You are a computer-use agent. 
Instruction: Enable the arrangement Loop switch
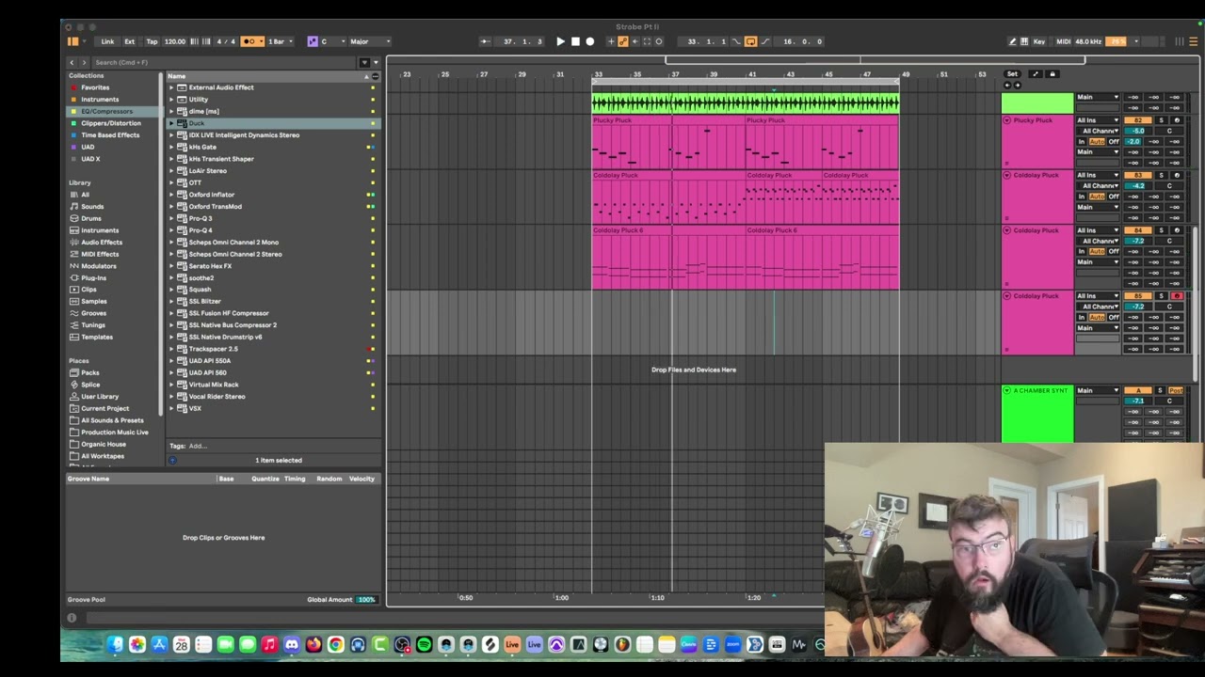click(750, 41)
